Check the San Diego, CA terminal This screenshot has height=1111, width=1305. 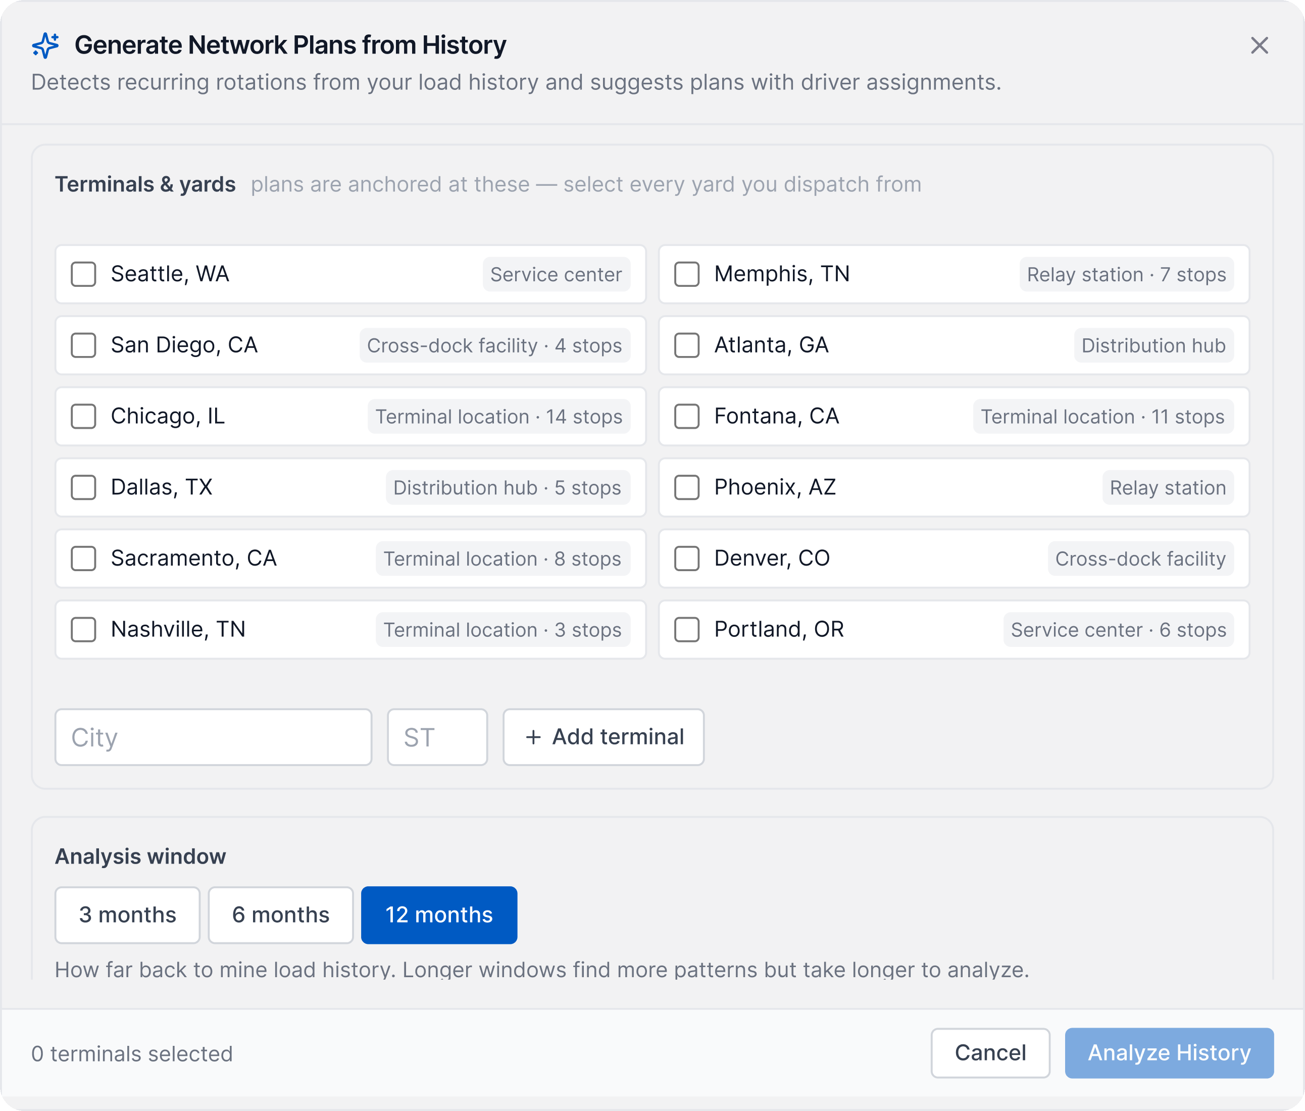(83, 345)
